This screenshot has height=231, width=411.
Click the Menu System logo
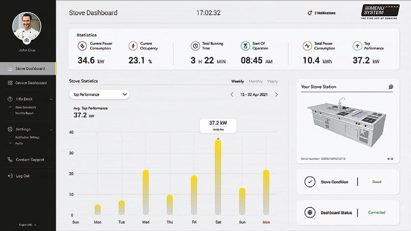pyautogui.click(x=380, y=12)
